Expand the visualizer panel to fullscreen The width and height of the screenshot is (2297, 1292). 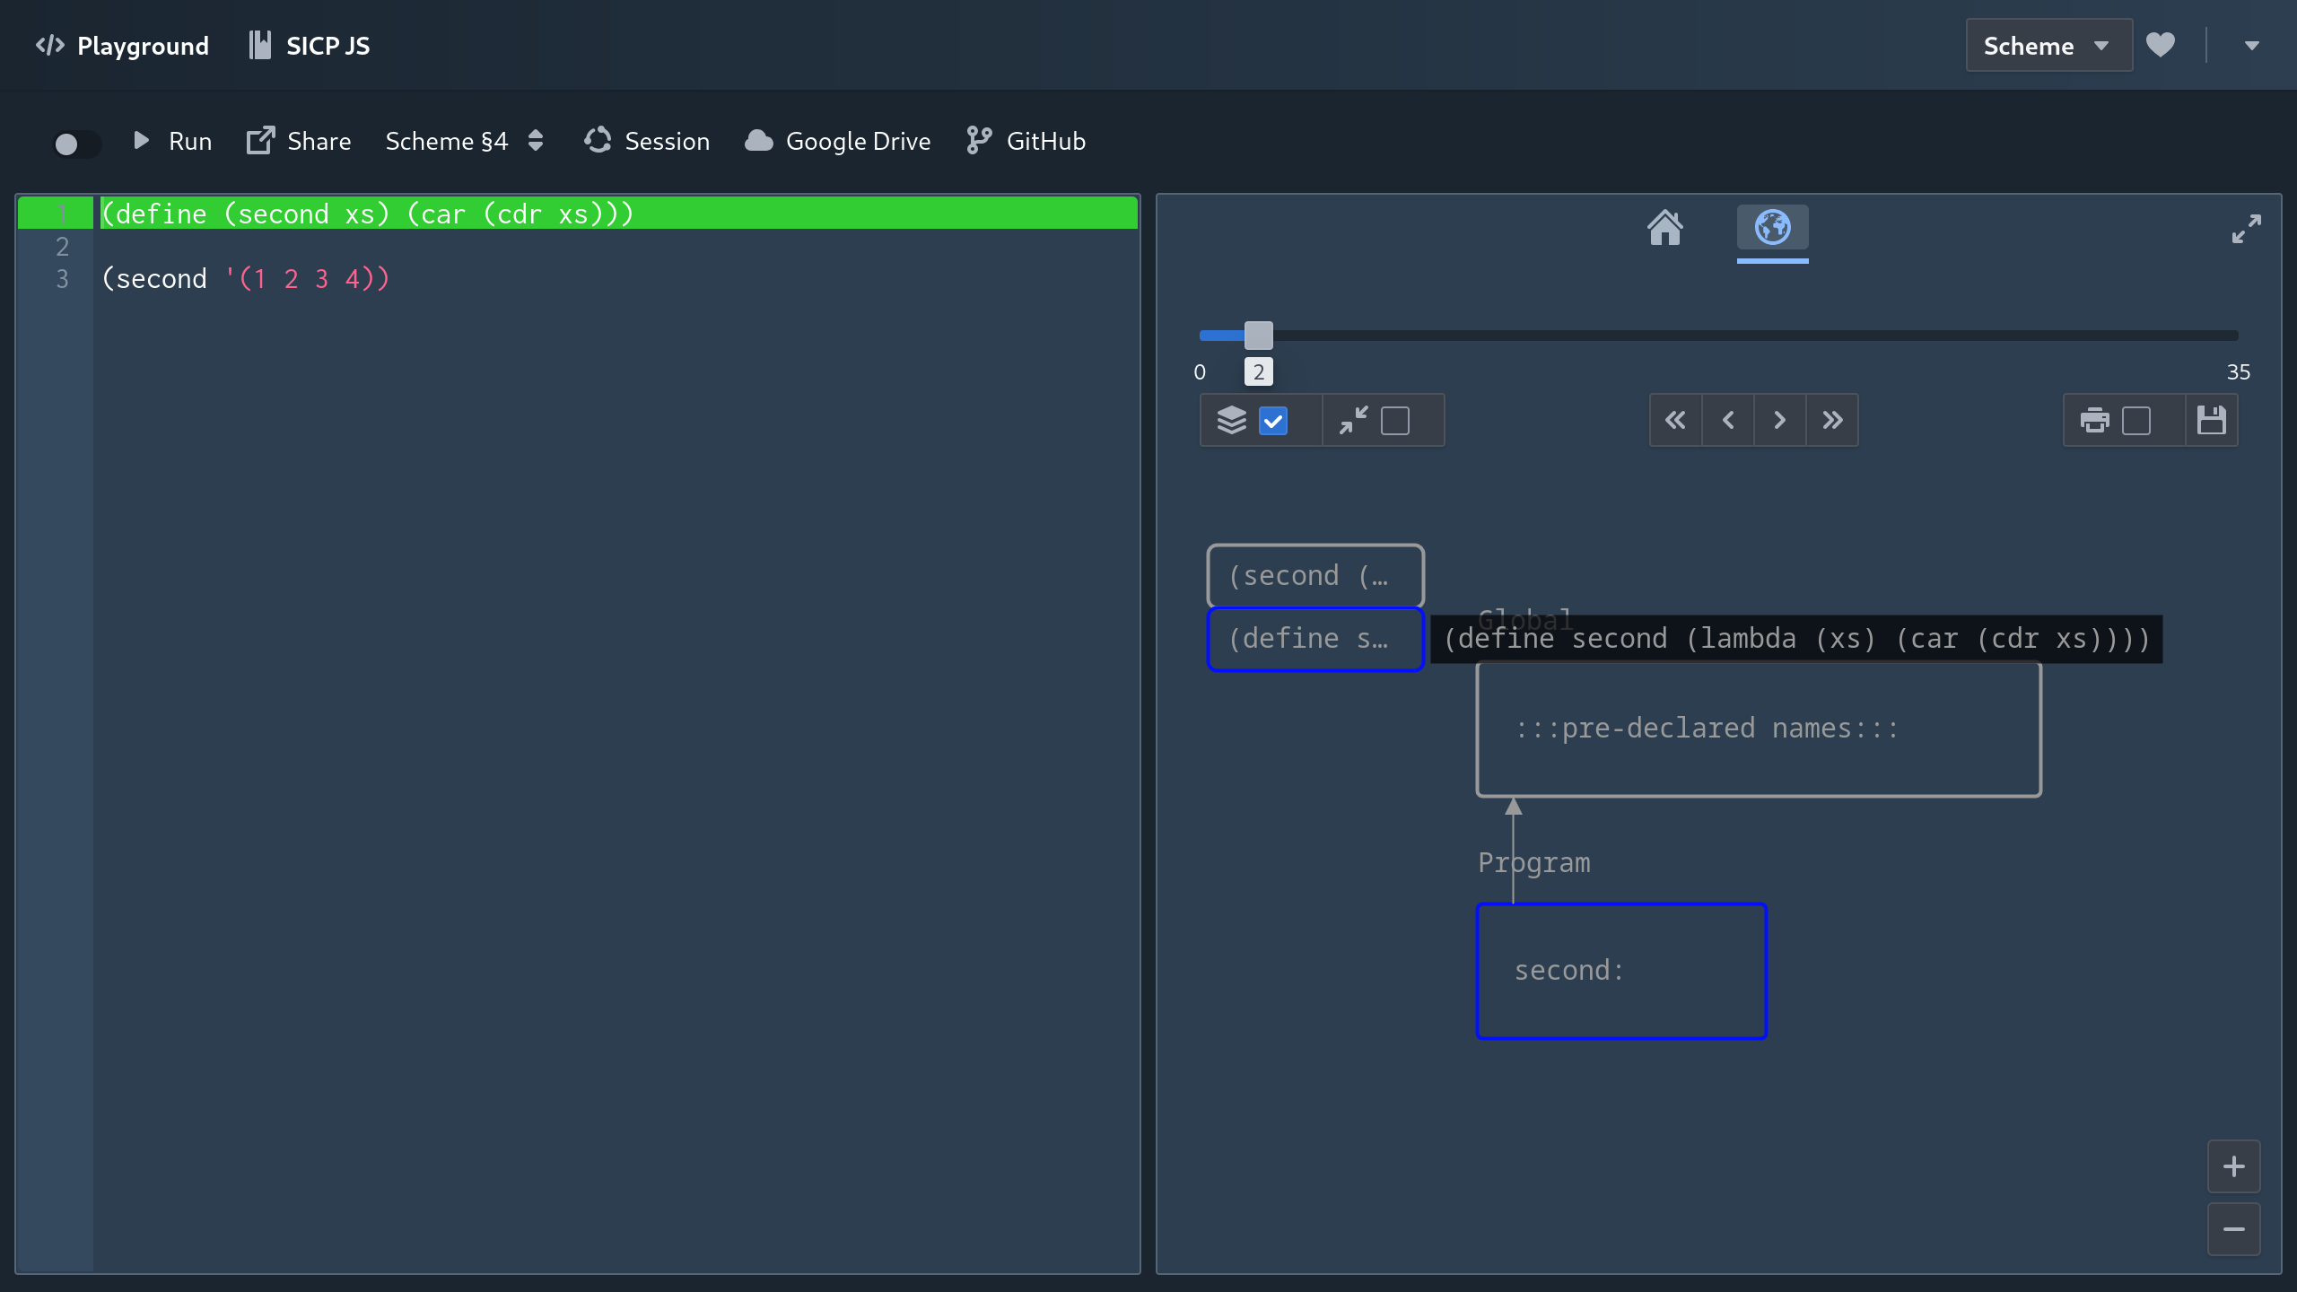(2246, 229)
